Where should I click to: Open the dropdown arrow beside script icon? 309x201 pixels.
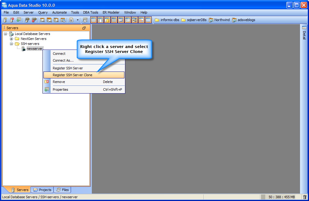78,20
